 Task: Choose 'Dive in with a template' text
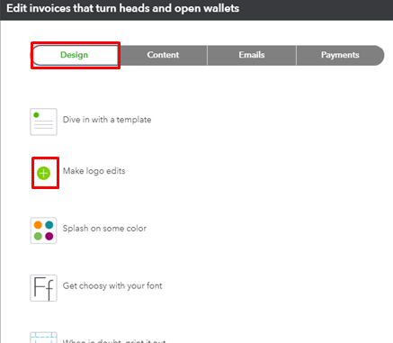tap(107, 120)
